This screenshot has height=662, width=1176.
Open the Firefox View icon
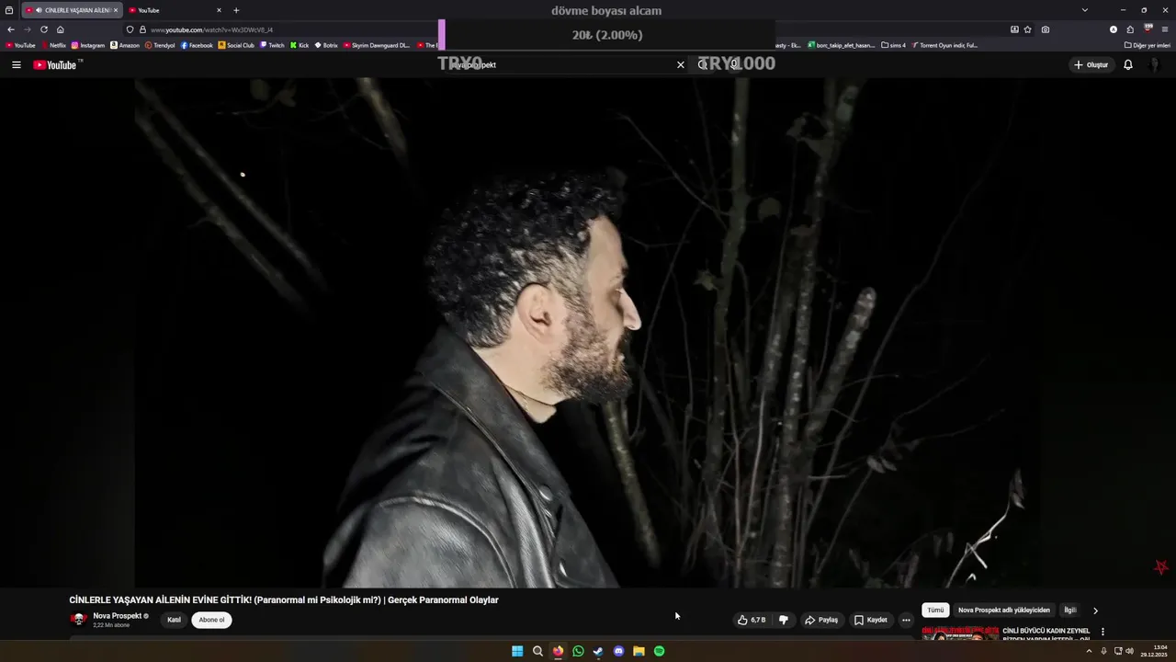[x=9, y=10]
